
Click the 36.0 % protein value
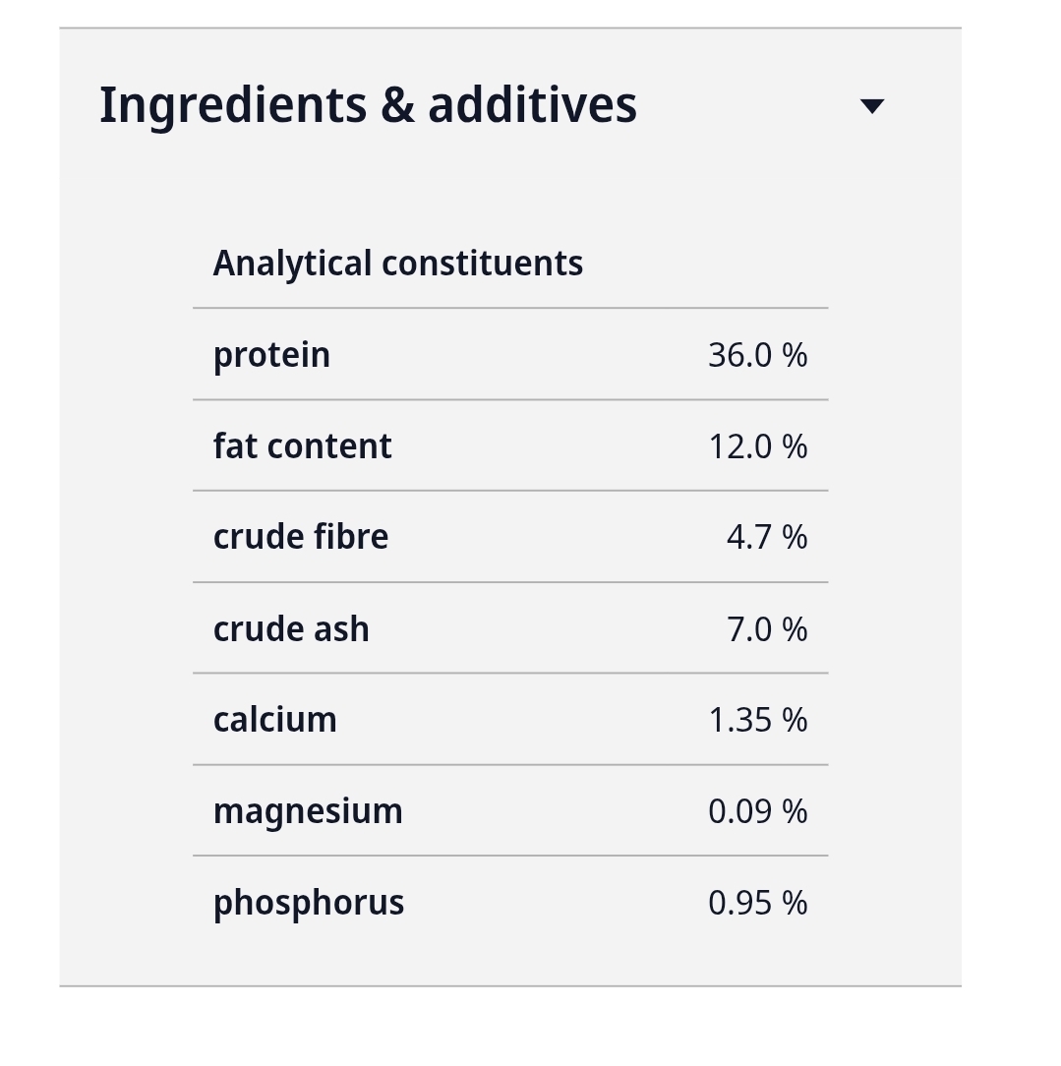757,355
